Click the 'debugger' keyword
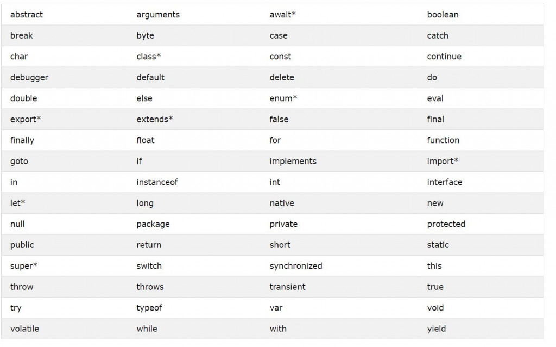The height and width of the screenshot is (347, 556). [29, 78]
